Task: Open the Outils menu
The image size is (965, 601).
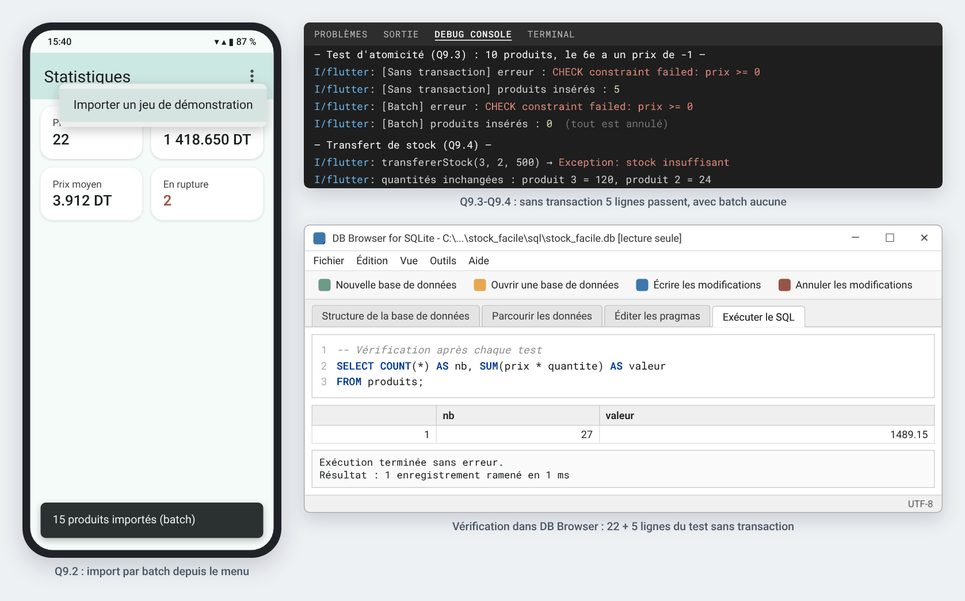Action: [443, 261]
